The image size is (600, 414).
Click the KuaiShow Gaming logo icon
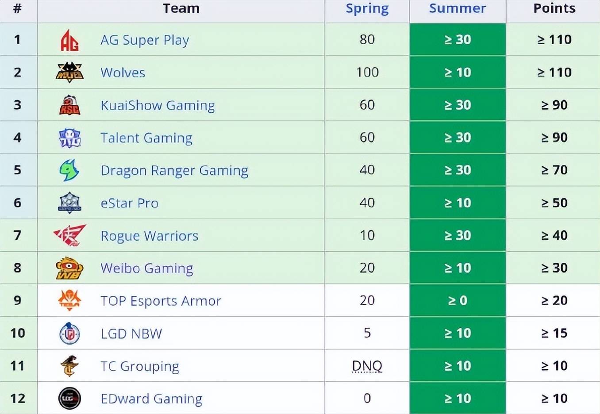pyautogui.click(x=69, y=105)
